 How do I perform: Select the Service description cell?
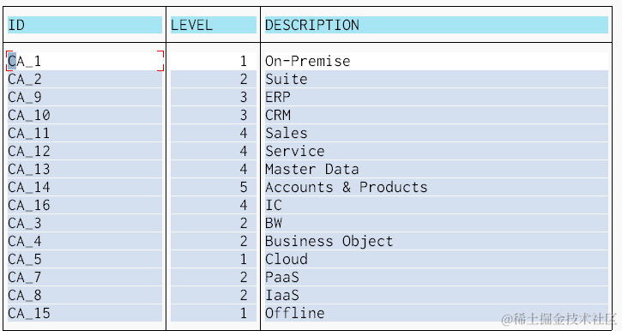click(437, 151)
